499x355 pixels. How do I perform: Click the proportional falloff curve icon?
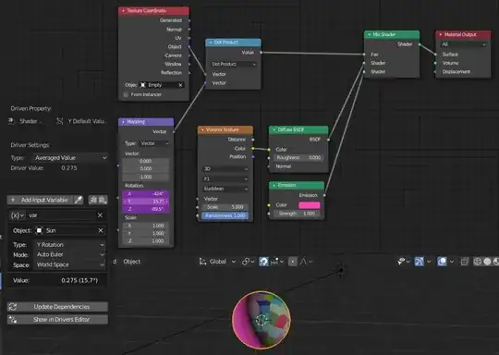[x=303, y=262]
